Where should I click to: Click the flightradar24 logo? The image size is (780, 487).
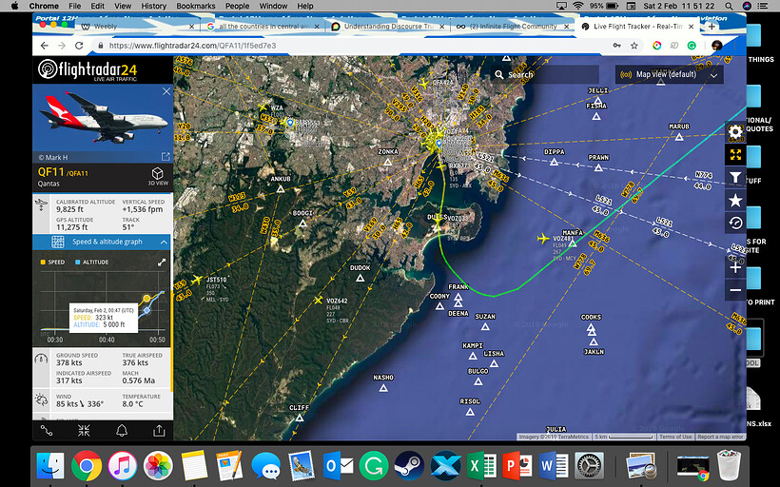[88, 70]
